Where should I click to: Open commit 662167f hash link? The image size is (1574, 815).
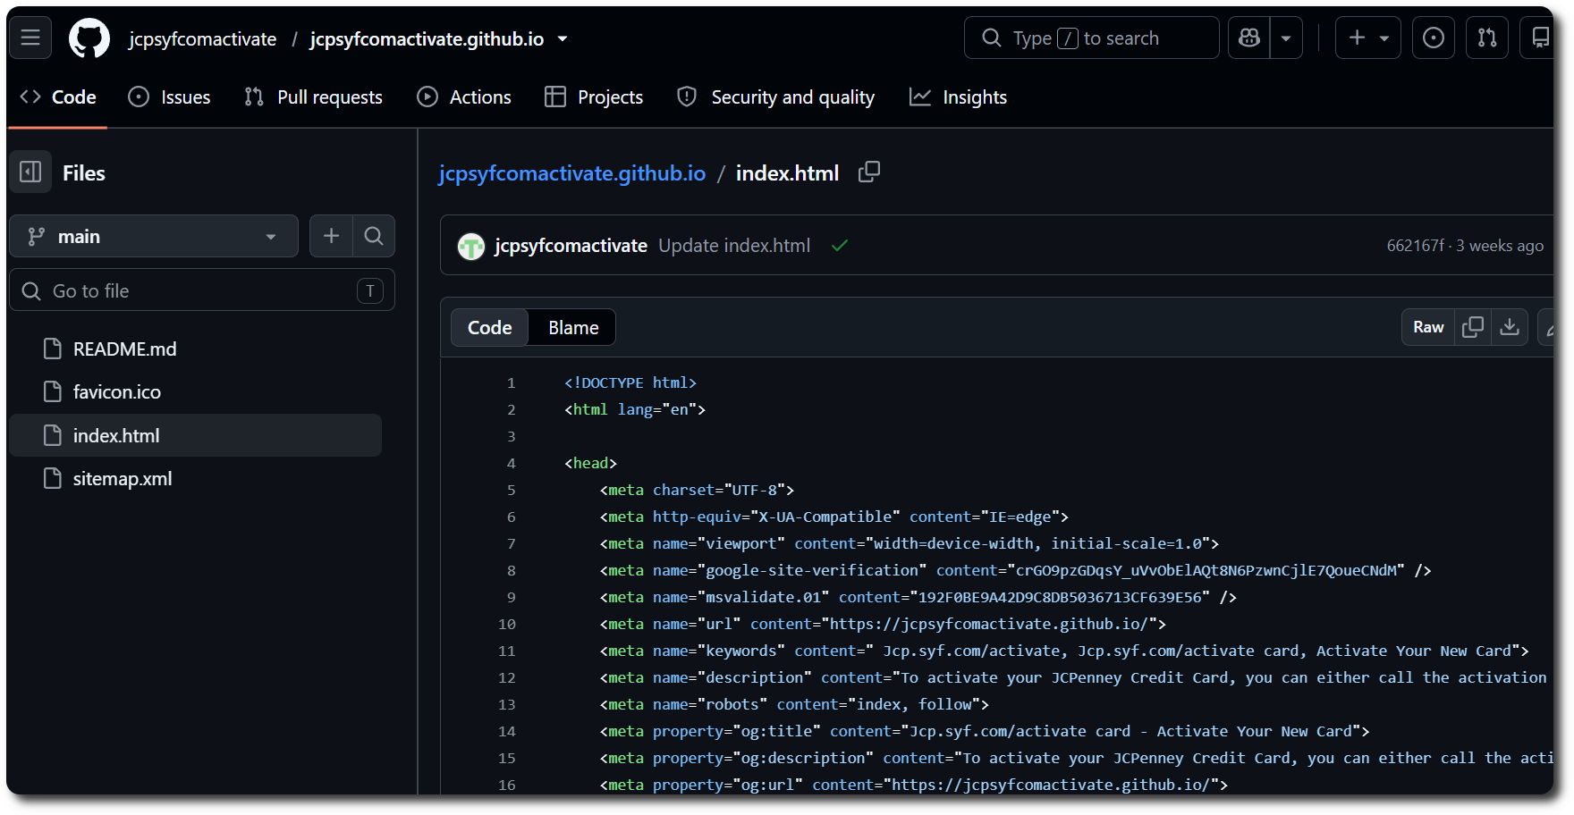coord(1416,246)
